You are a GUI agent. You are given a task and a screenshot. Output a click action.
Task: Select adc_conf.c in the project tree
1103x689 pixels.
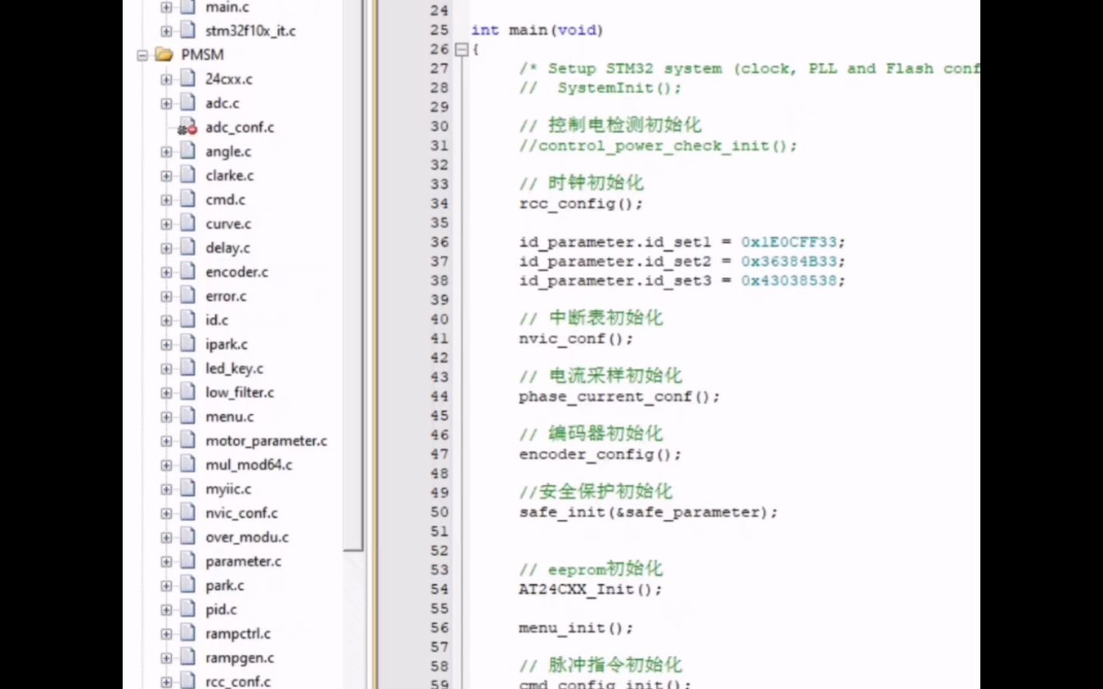[239, 127]
